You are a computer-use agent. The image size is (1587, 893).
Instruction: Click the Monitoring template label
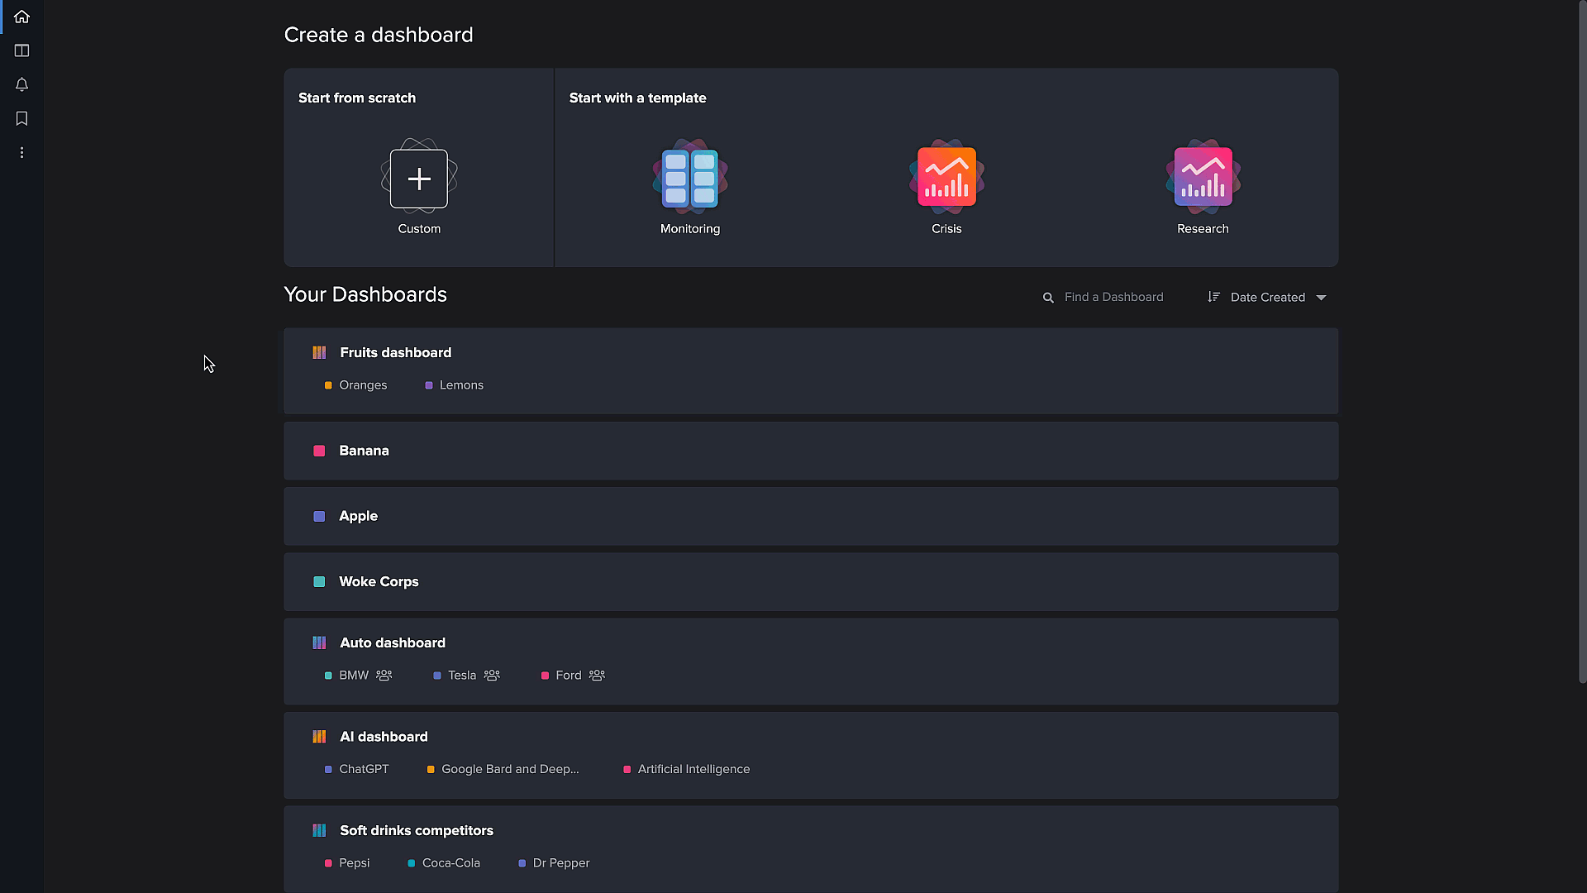[690, 229]
